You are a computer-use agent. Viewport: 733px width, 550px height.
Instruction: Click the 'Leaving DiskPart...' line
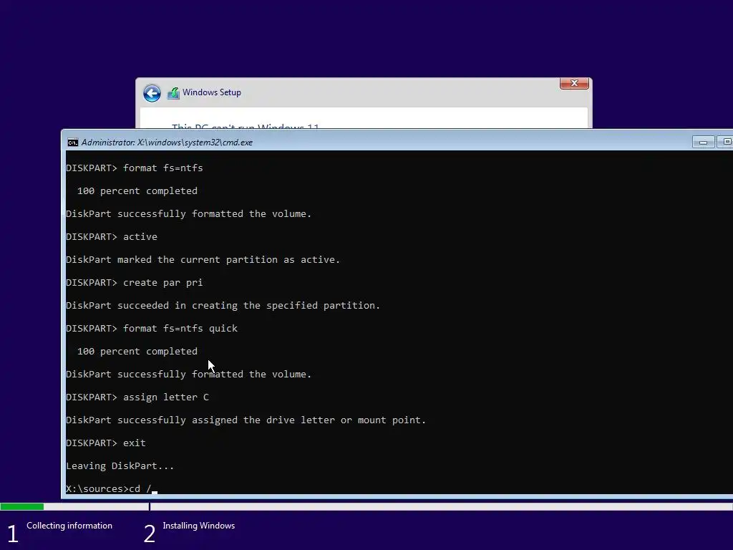[x=120, y=465]
